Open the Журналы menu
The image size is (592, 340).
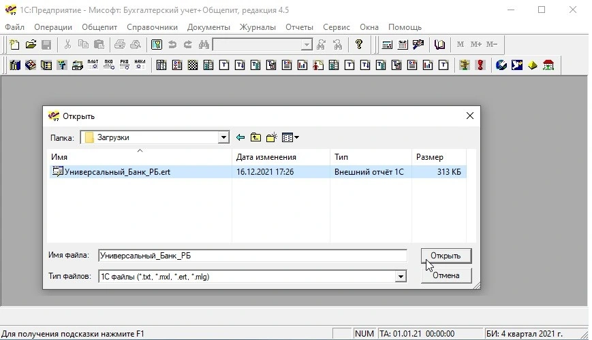tap(258, 27)
